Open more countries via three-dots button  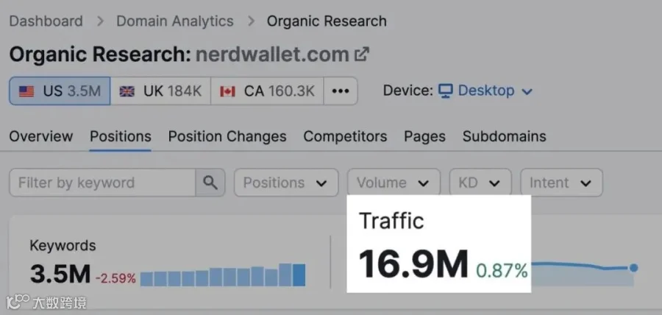coord(341,91)
